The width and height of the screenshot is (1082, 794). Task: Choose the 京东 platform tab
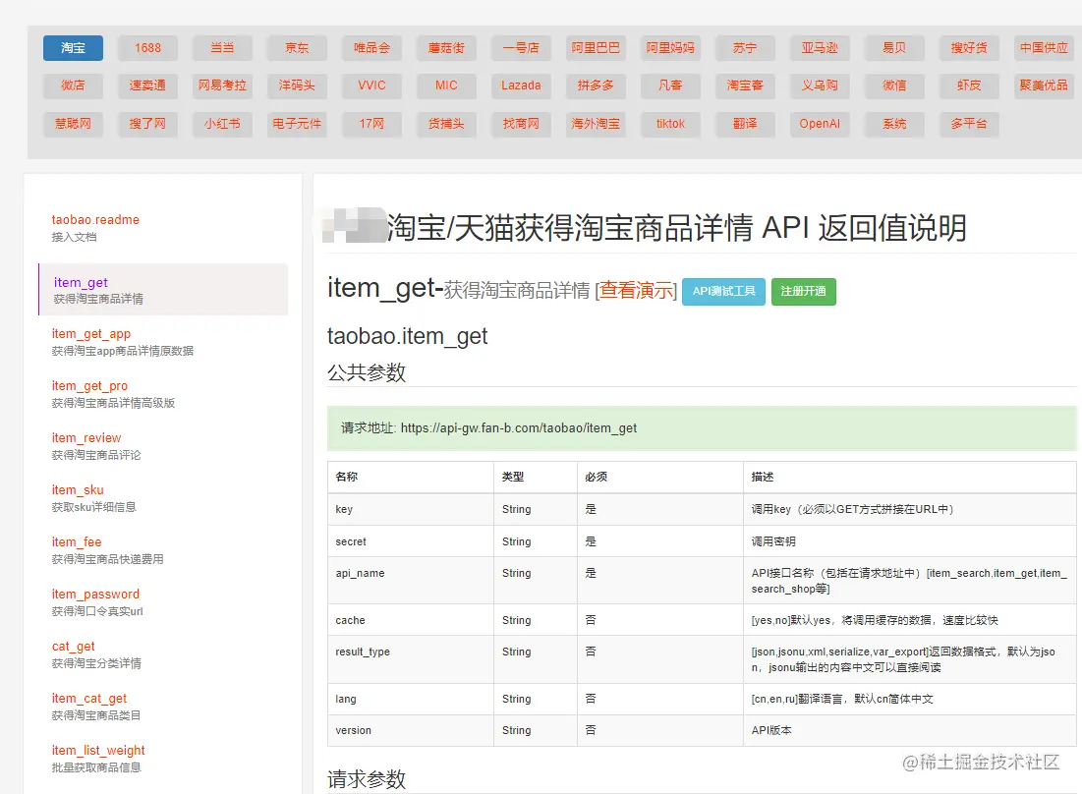[297, 47]
